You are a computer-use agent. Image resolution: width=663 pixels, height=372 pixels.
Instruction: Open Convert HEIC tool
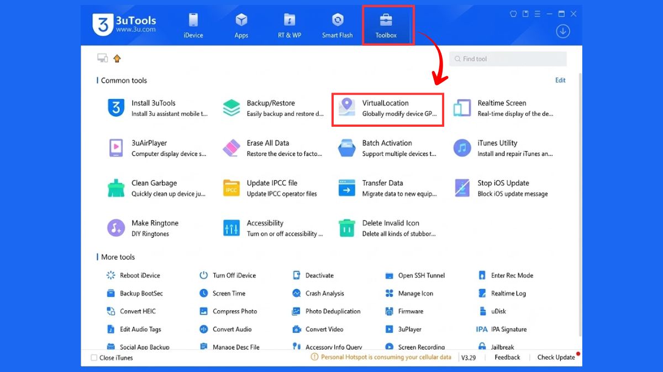pos(131,311)
